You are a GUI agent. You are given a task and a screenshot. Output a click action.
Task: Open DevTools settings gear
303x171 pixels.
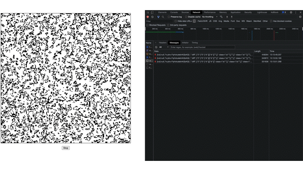point(291,12)
